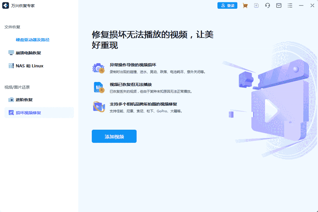Click the 万兴恢复专家 app logo
Screen dimensions: 318x212
point(6,6)
